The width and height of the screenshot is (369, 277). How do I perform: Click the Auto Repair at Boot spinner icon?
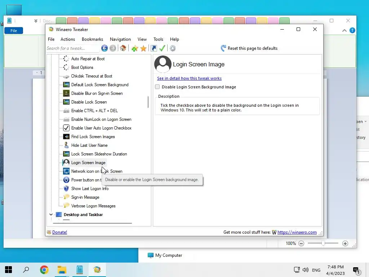click(66, 59)
